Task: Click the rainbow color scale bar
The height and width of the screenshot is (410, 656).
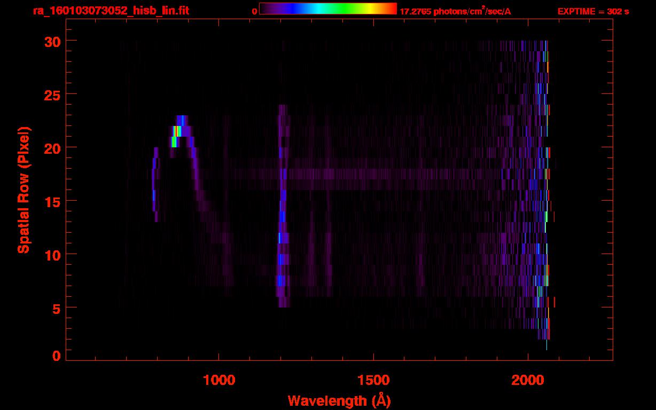Action: point(328,9)
